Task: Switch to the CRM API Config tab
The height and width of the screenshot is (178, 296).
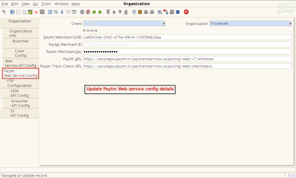Action: click(x=20, y=93)
